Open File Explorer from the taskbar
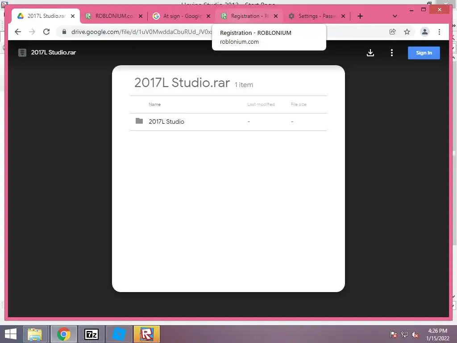Screen dimensions: 457x343 point(35,334)
